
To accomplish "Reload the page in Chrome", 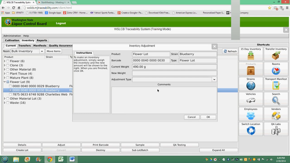I will pos(13,8).
